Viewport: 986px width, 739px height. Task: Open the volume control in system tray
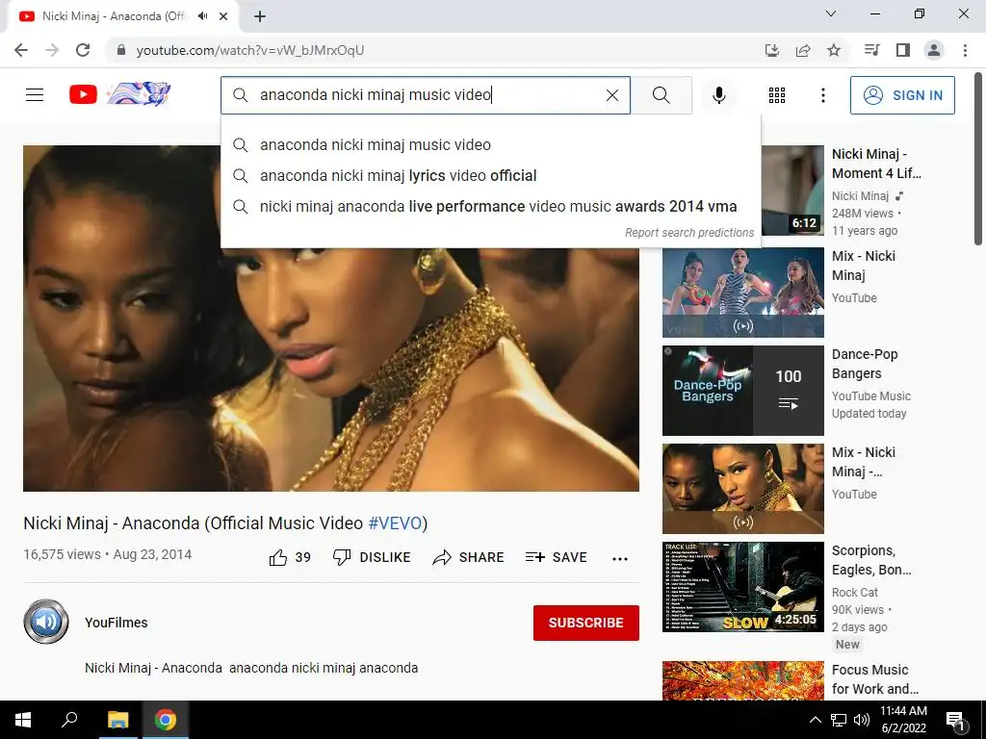click(x=862, y=720)
